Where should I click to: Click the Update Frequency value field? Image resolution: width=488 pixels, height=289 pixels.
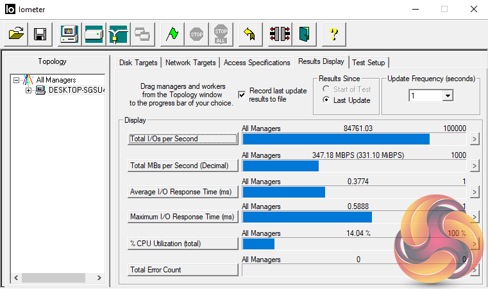tap(426, 96)
